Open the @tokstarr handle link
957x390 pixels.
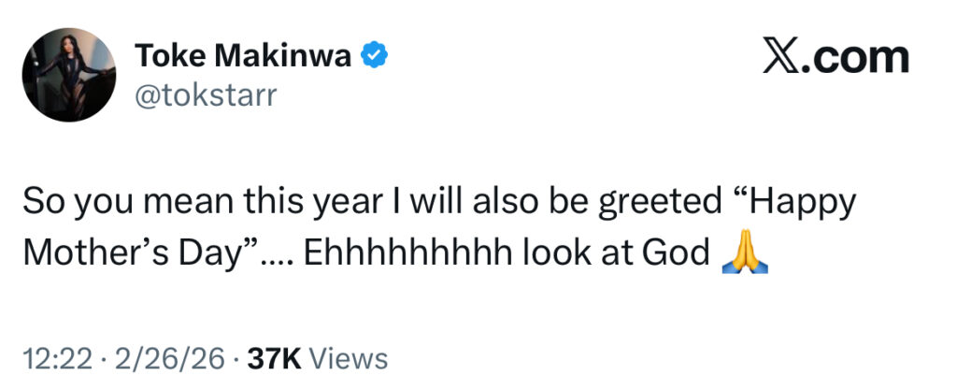tap(207, 95)
